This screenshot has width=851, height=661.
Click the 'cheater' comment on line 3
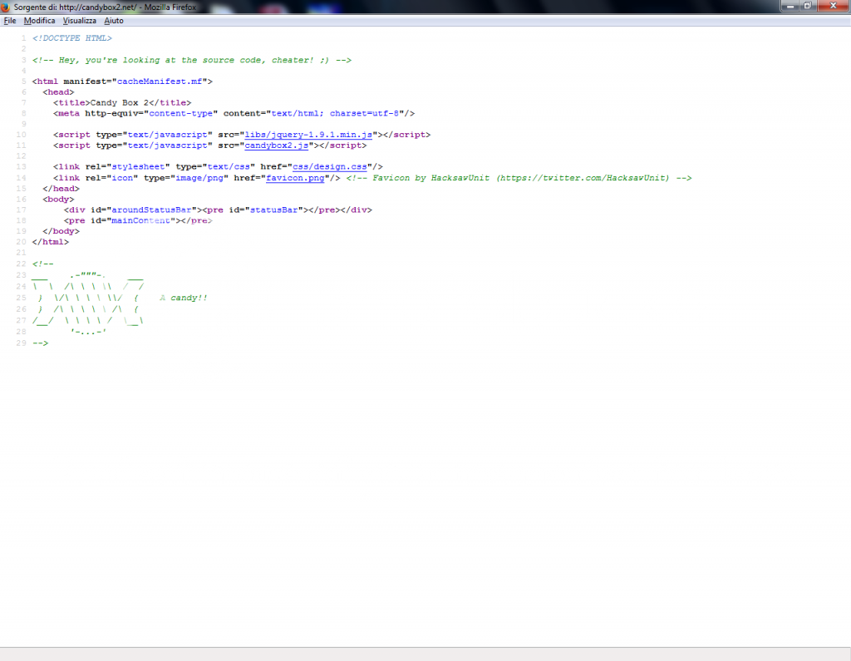click(x=191, y=60)
